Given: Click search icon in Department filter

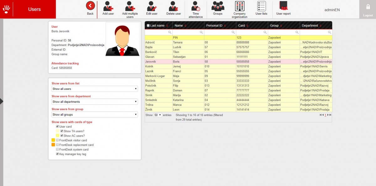Looking at the screenshot, I should coord(329,32).
